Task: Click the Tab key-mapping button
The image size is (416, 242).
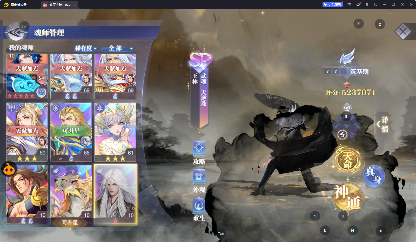Action: 221,234
